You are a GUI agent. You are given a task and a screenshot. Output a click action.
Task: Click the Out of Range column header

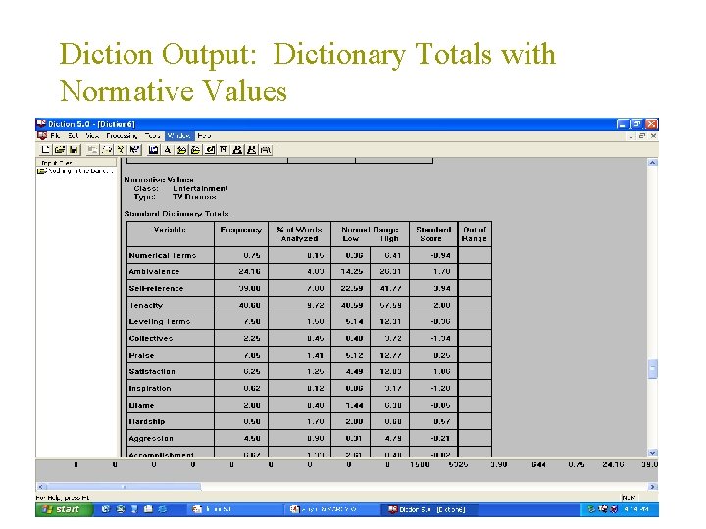click(475, 234)
